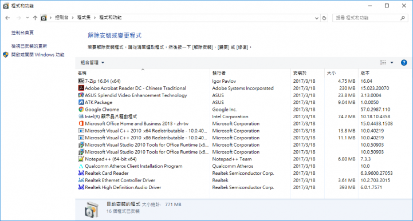Open the address bar history dropdown
This screenshot has width=413, height=221.
(317, 18)
